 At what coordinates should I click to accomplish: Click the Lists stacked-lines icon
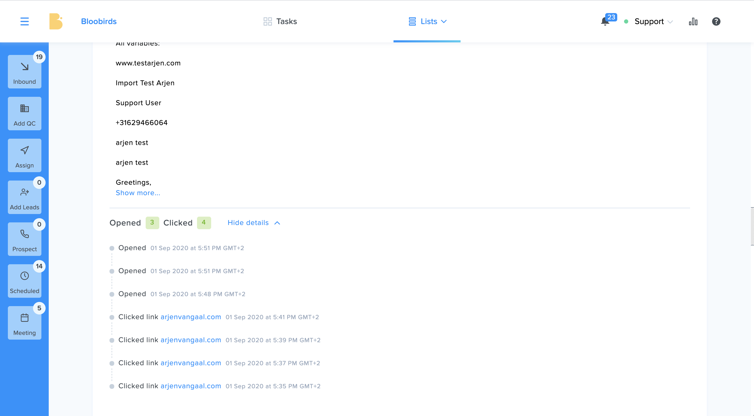tap(412, 21)
